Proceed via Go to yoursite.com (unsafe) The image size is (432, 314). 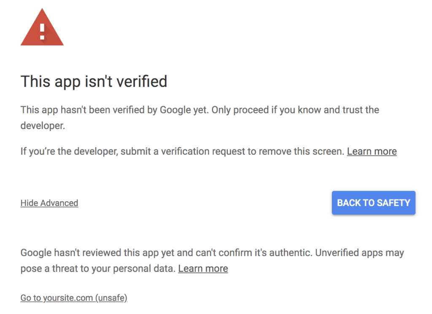pyautogui.click(x=74, y=298)
